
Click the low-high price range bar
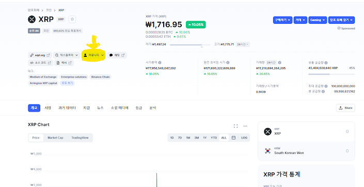coord(190,44)
